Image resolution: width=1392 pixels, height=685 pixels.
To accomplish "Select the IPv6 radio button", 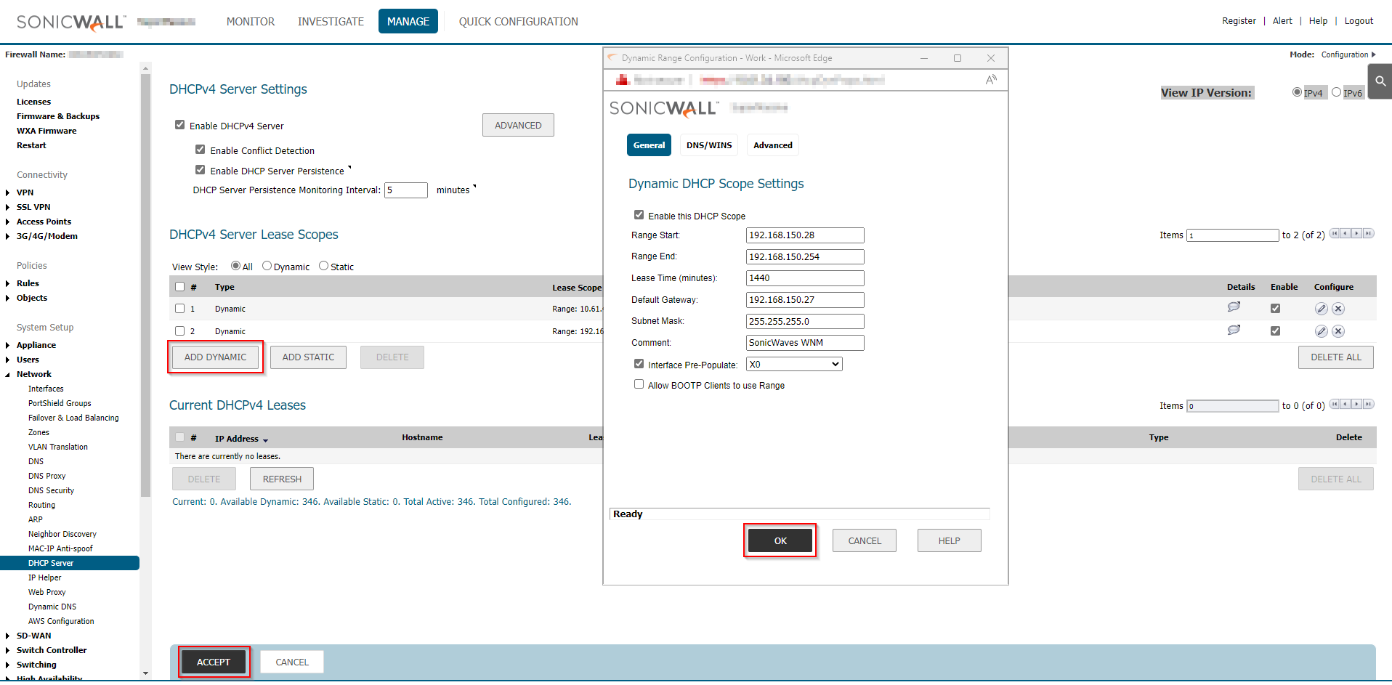I will 1336,92.
